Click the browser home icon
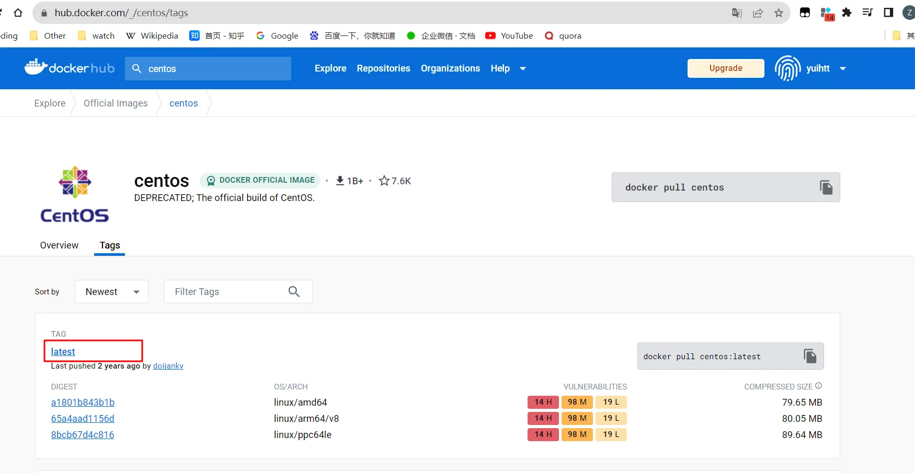Image resolution: width=915 pixels, height=473 pixels. pyautogui.click(x=18, y=13)
